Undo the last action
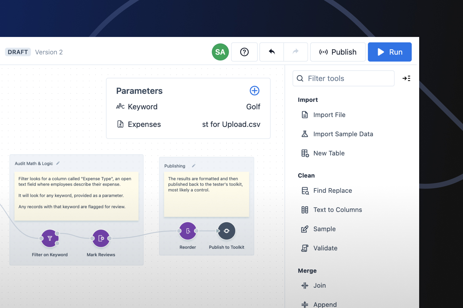 [272, 52]
